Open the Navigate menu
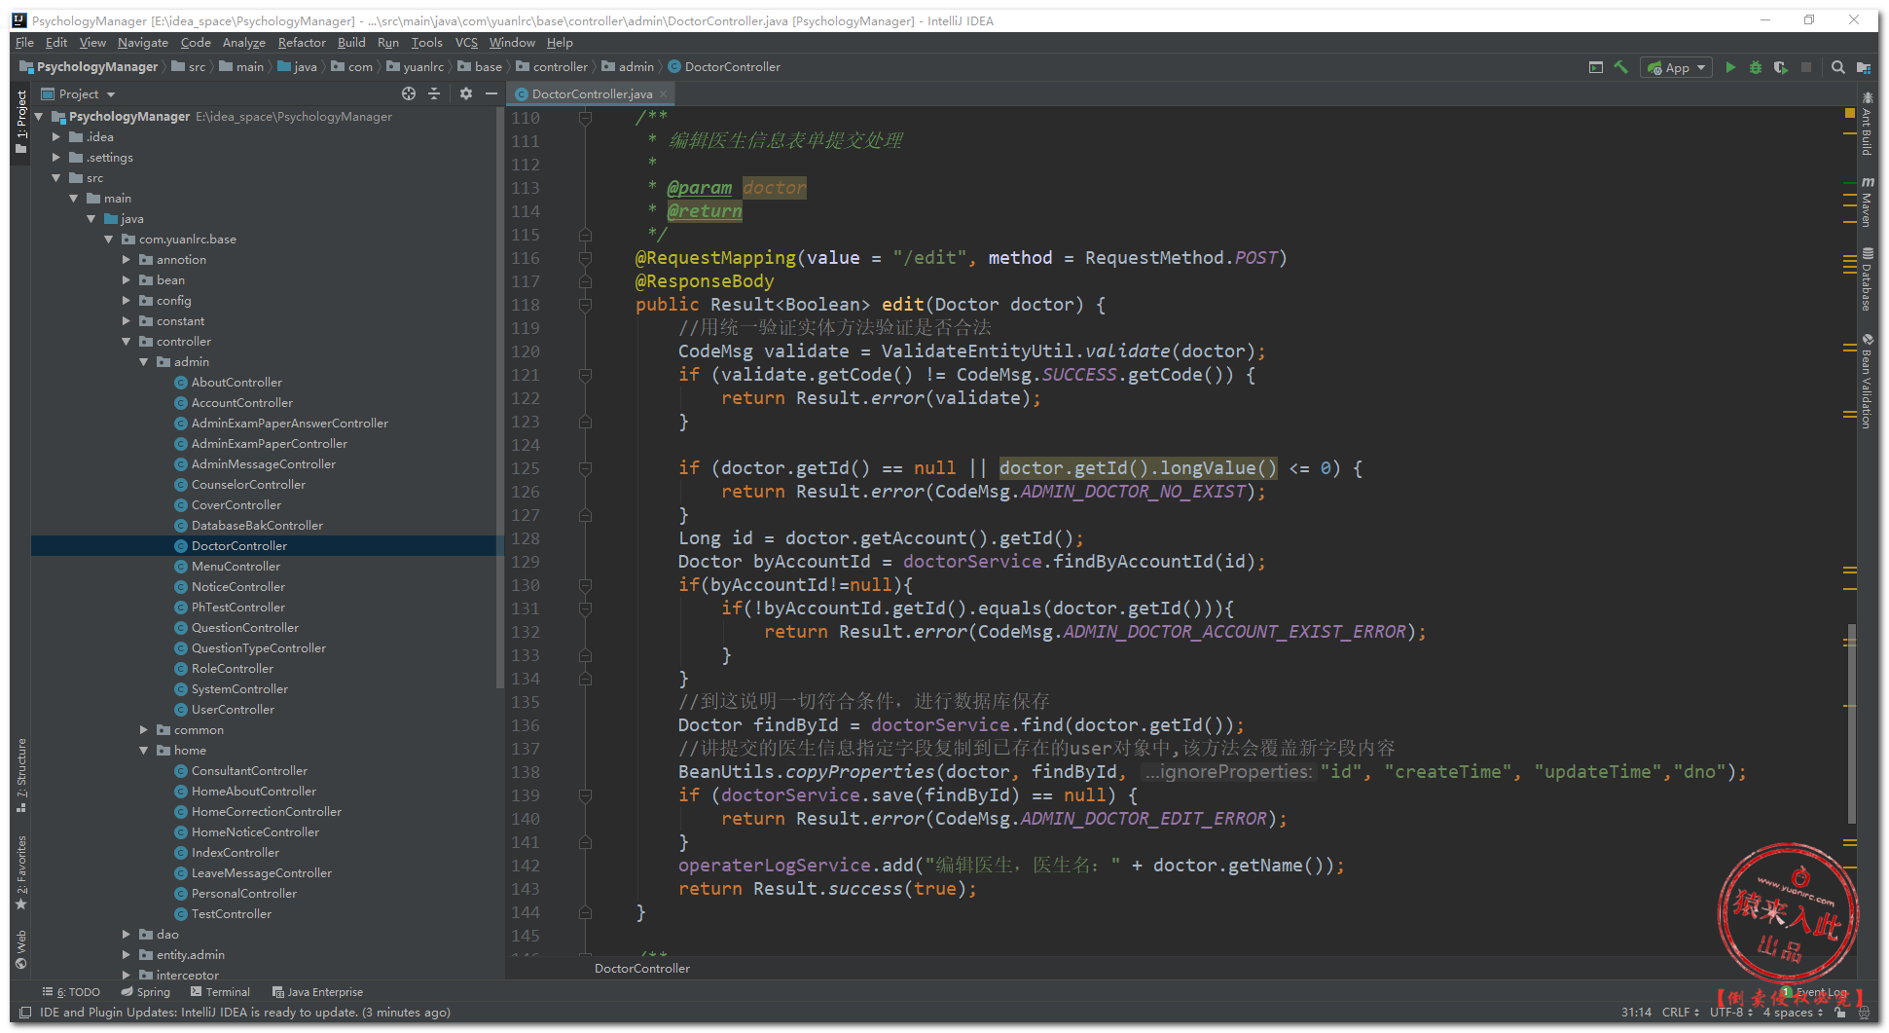This screenshot has height=1033, width=1889. coord(143,43)
